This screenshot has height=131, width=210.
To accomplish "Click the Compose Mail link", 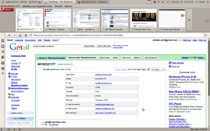I will pyautogui.click(x=18, y=56).
